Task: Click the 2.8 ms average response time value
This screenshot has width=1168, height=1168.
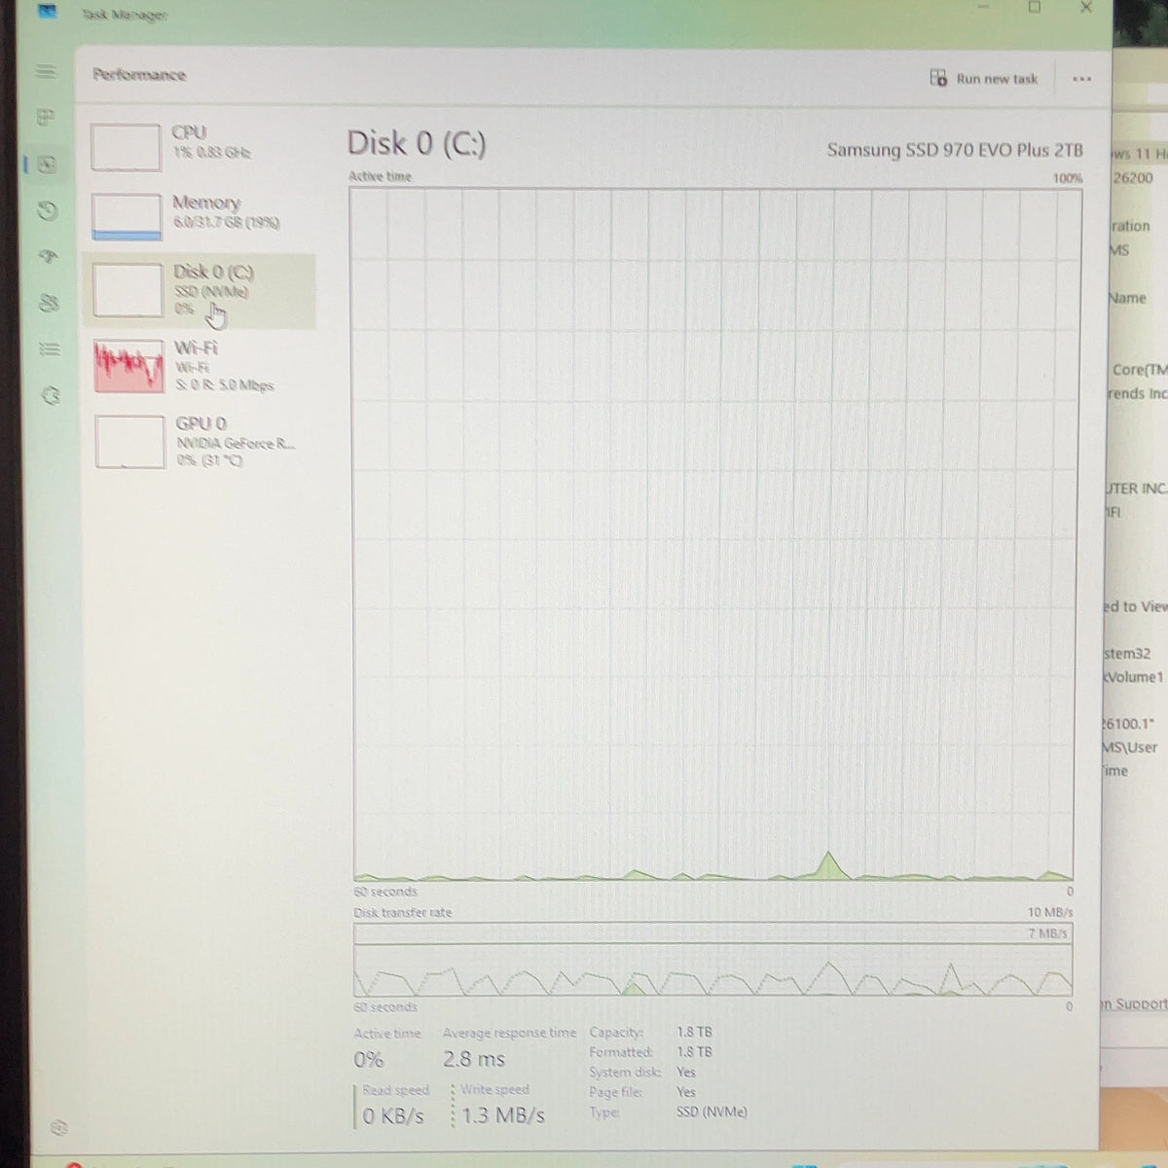Action: click(x=474, y=1059)
